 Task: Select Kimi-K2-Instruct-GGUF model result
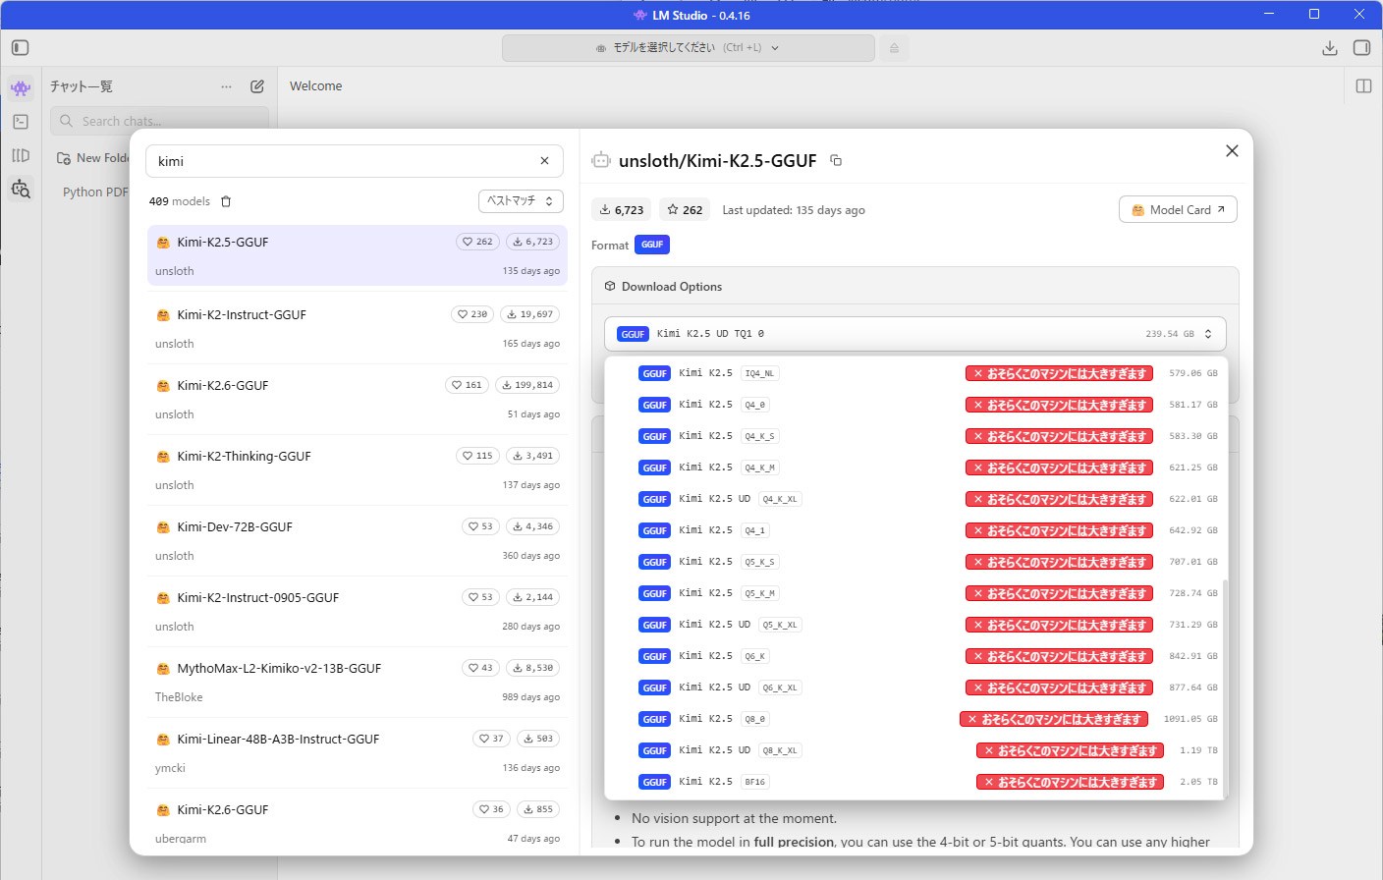(358, 328)
